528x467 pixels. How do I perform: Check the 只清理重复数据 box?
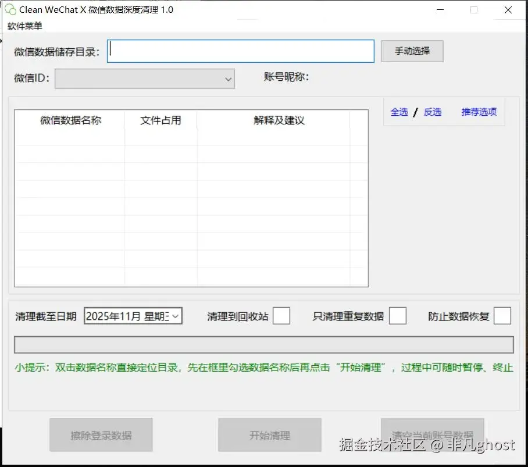coord(398,315)
